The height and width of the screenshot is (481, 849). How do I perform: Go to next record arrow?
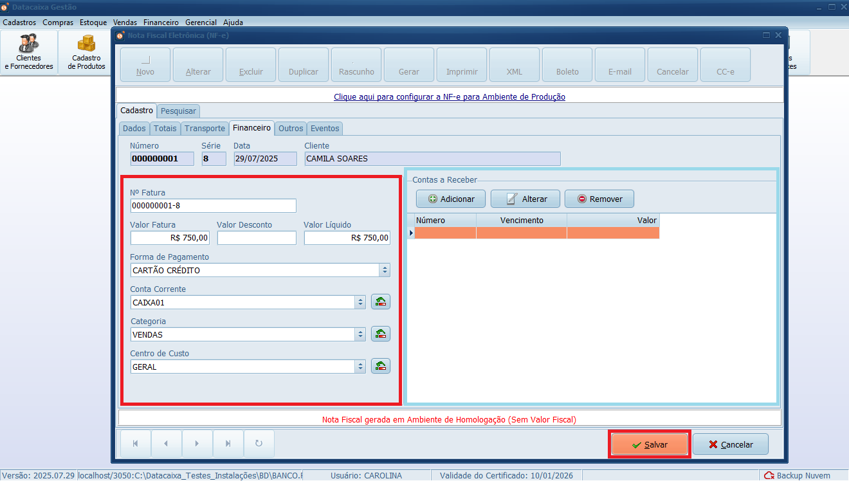coord(197,444)
